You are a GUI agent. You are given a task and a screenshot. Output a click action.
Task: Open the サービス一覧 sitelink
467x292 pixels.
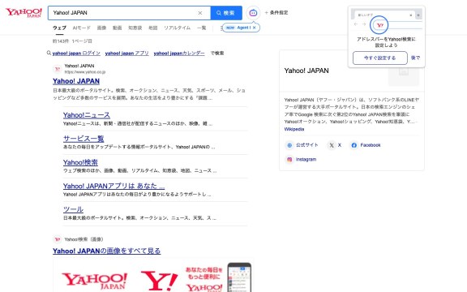click(x=84, y=139)
